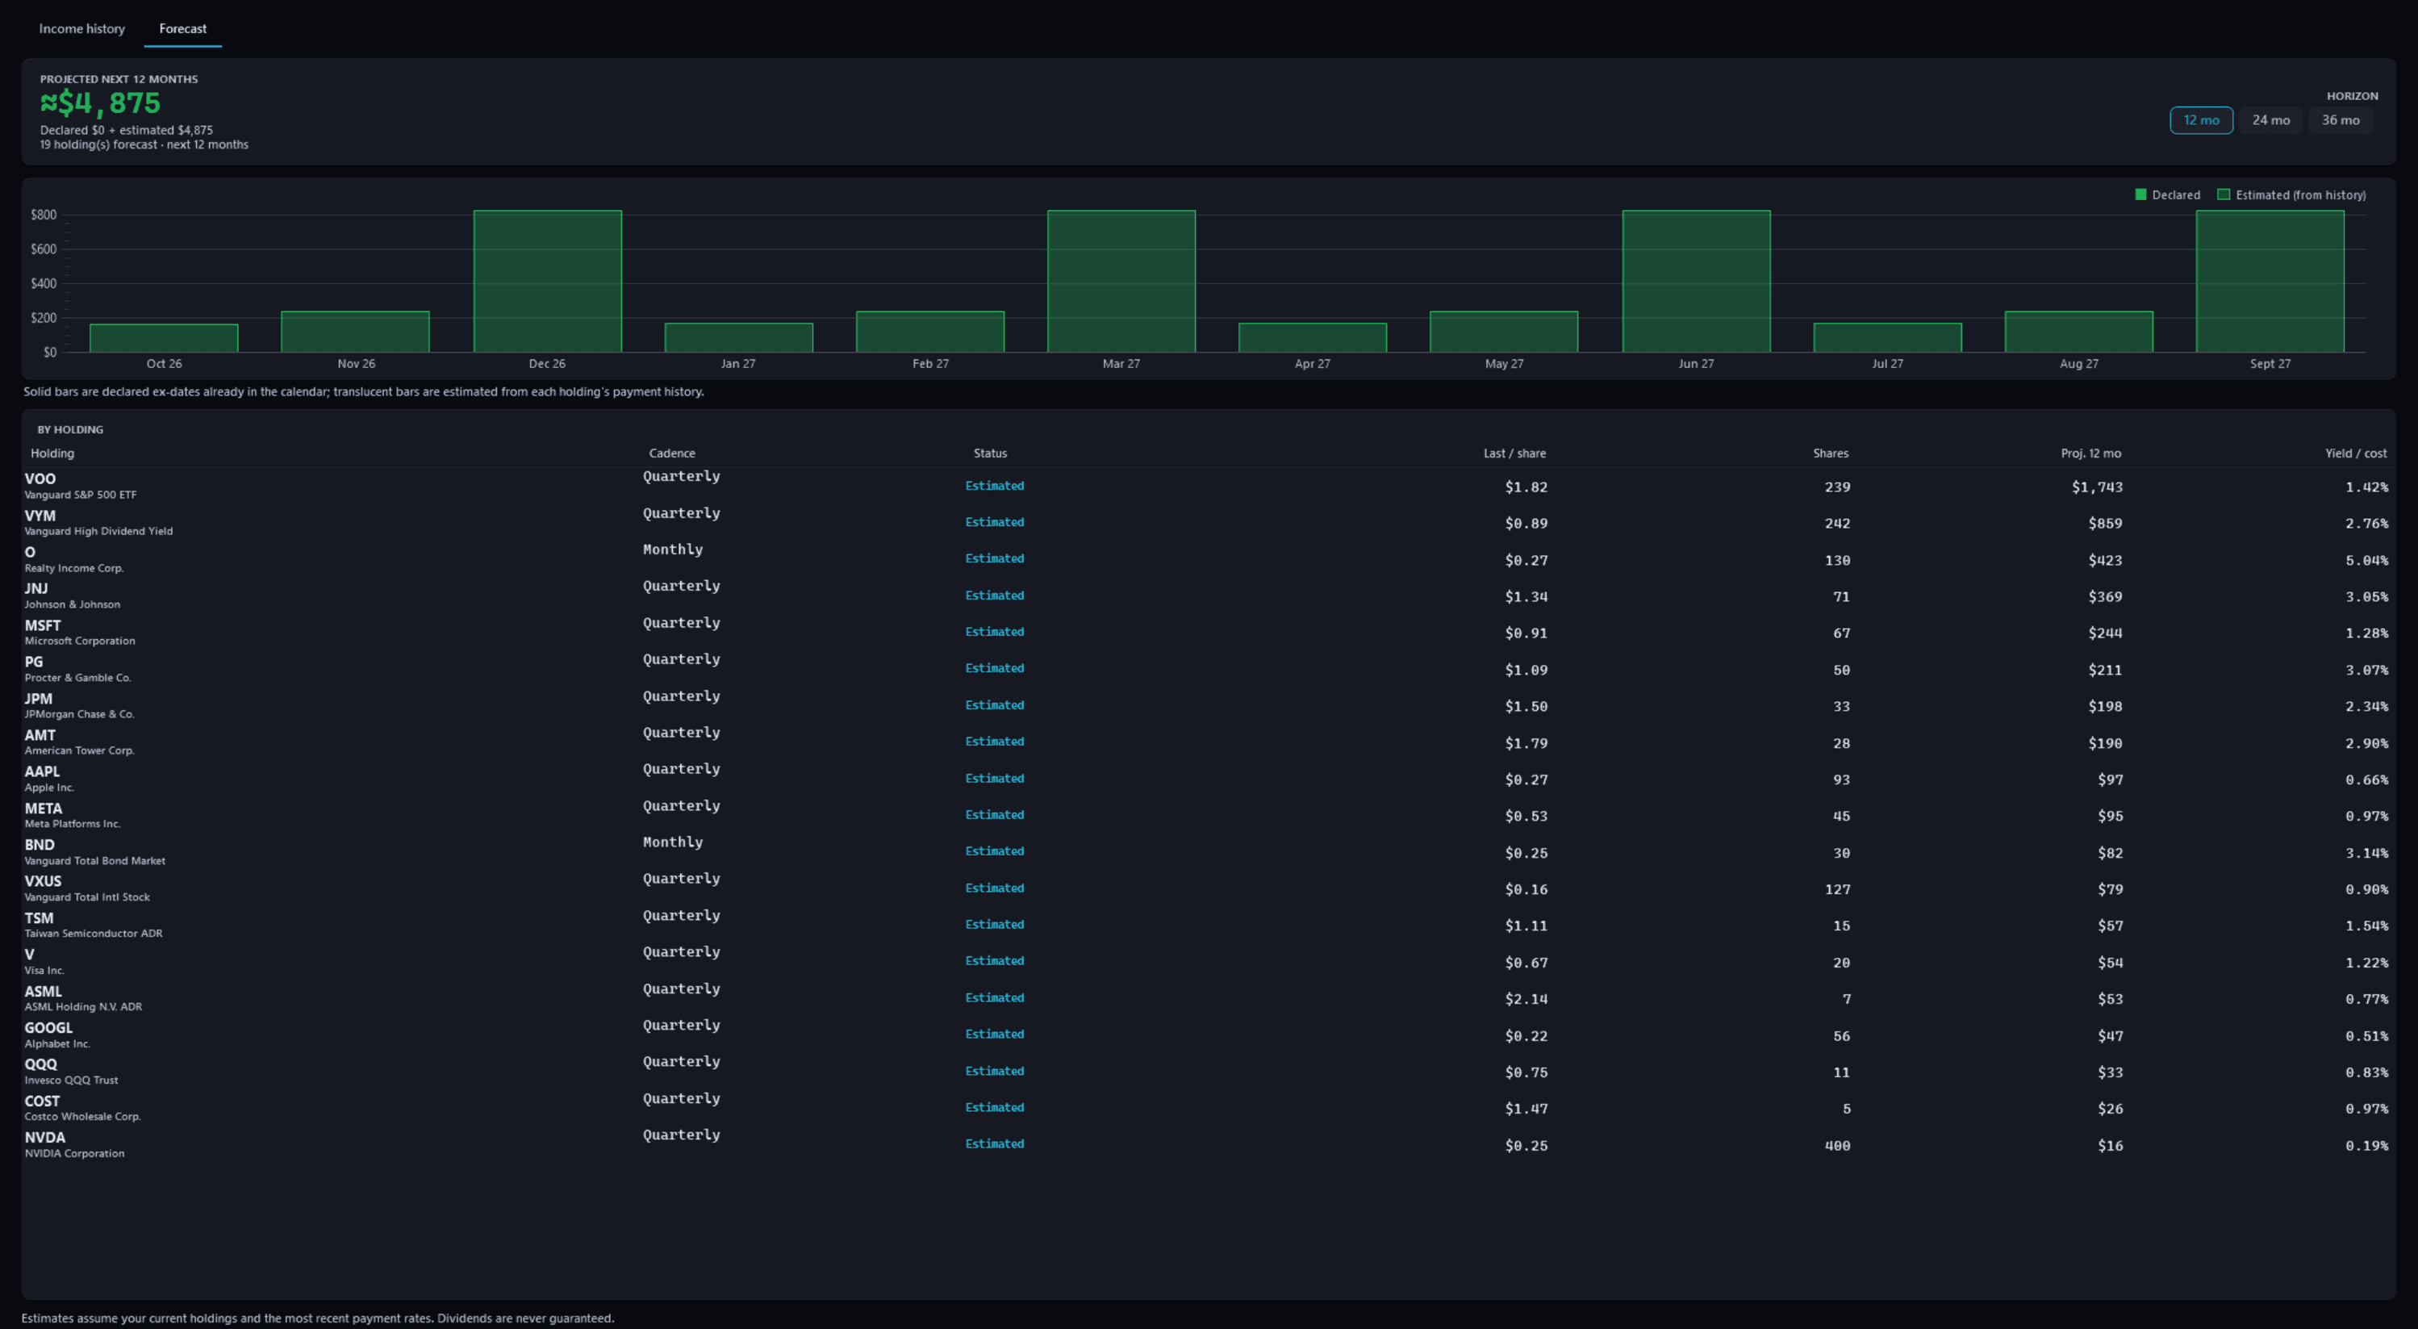Image resolution: width=2418 pixels, height=1329 pixels.
Task: Set horizon to 36 mo
Action: tap(2339, 120)
